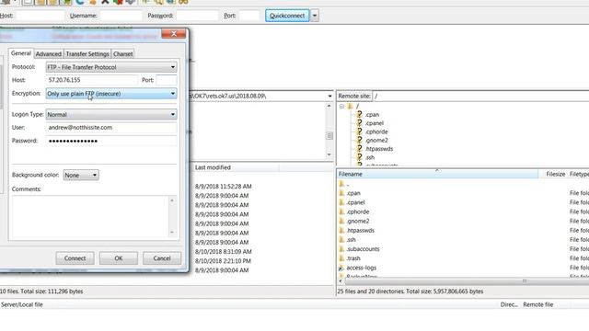
Task: Click the root folder icon in remote tree
Action: [x=350, y=107]
